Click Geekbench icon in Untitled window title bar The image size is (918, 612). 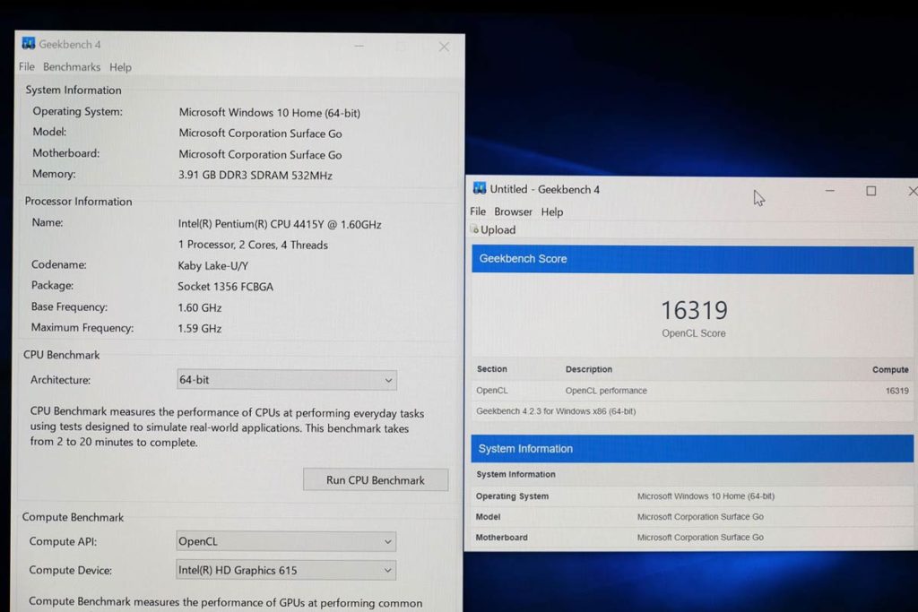click(x=480, y=188)
